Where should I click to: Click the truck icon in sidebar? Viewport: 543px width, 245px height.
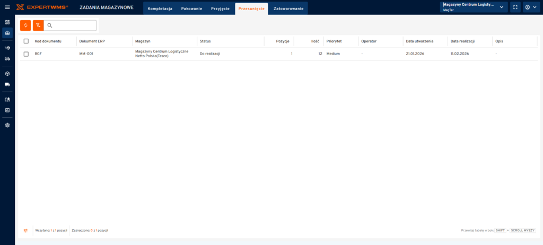[7, 84]
